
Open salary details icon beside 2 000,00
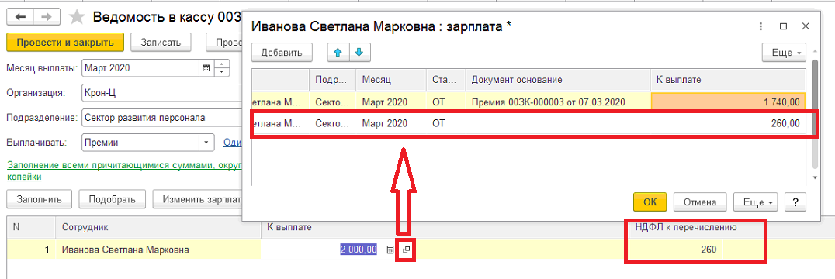click(x=406, y=250)
